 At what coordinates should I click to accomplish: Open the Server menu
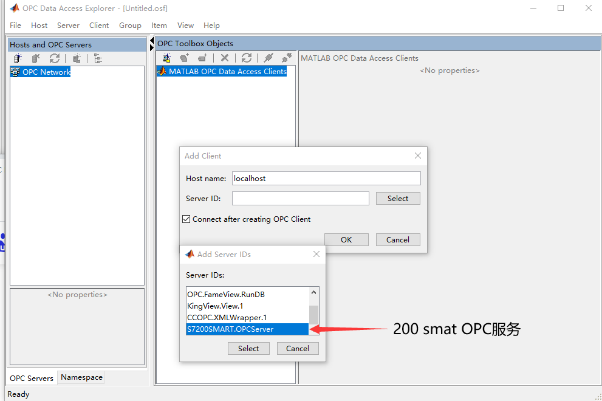coord(68,26)
